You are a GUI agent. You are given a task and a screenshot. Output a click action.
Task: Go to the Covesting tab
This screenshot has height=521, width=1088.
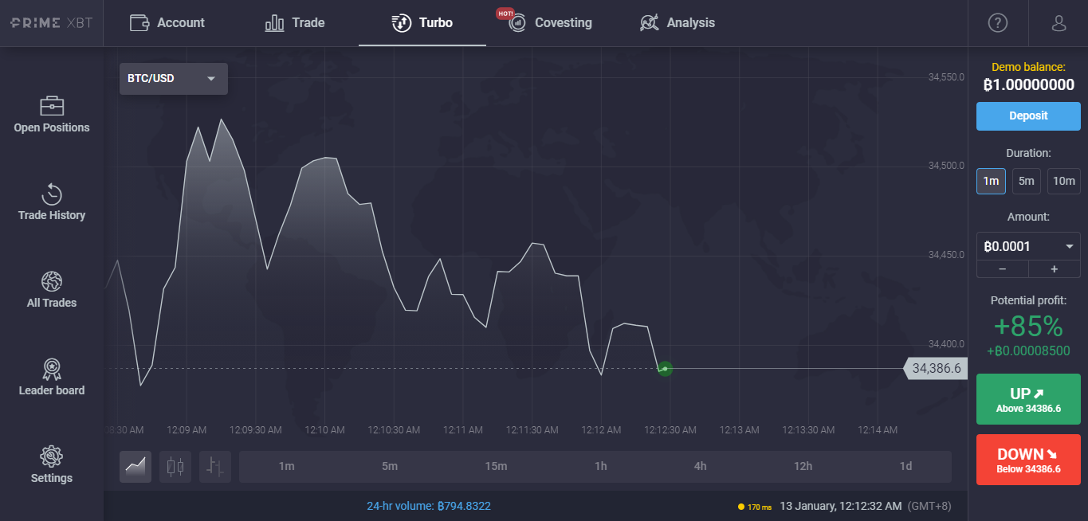(x=552, y=23)
